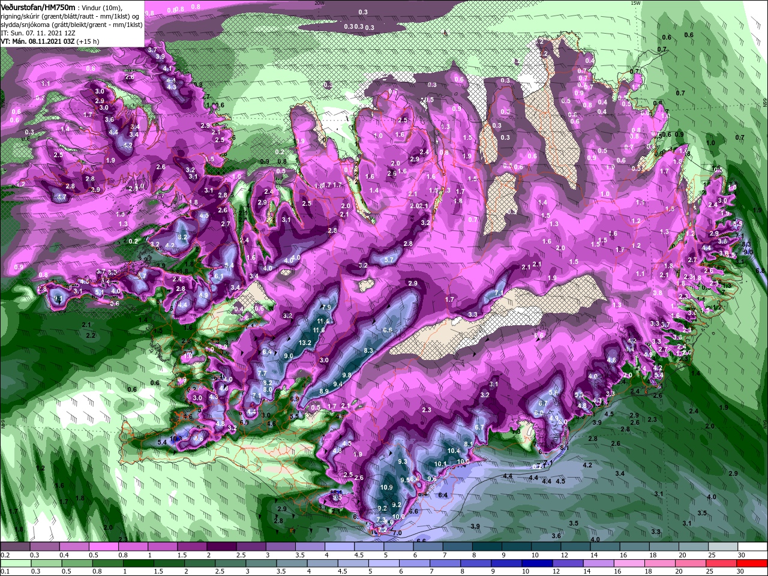Click the 'IT: Sun. 07. 11. 2021 12Z' line
This screenshot has width=768, height=576.
pos(38,33)
